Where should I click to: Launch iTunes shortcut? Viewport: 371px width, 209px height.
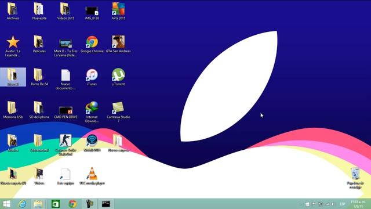click(x=92, y=77)
